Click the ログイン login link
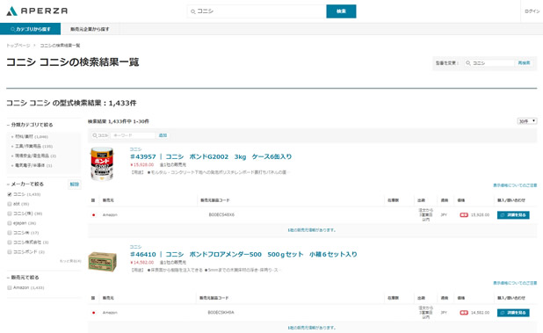This screenshot has width=543, height=333. 532,11
